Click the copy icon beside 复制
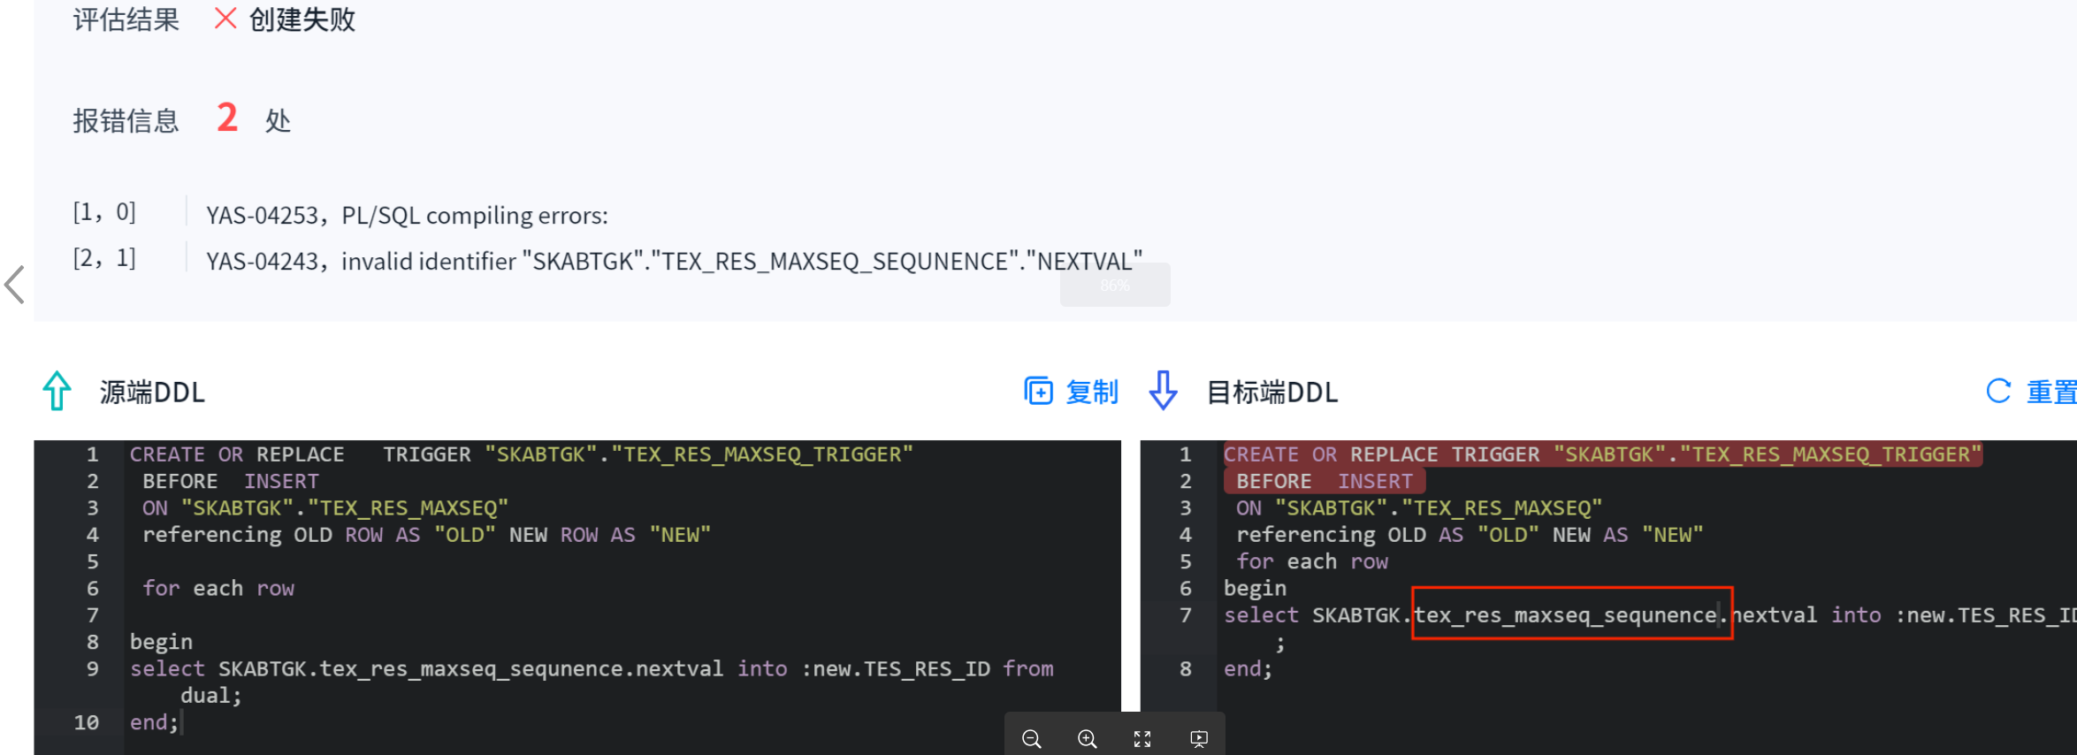 click(x=1038, y=391)
